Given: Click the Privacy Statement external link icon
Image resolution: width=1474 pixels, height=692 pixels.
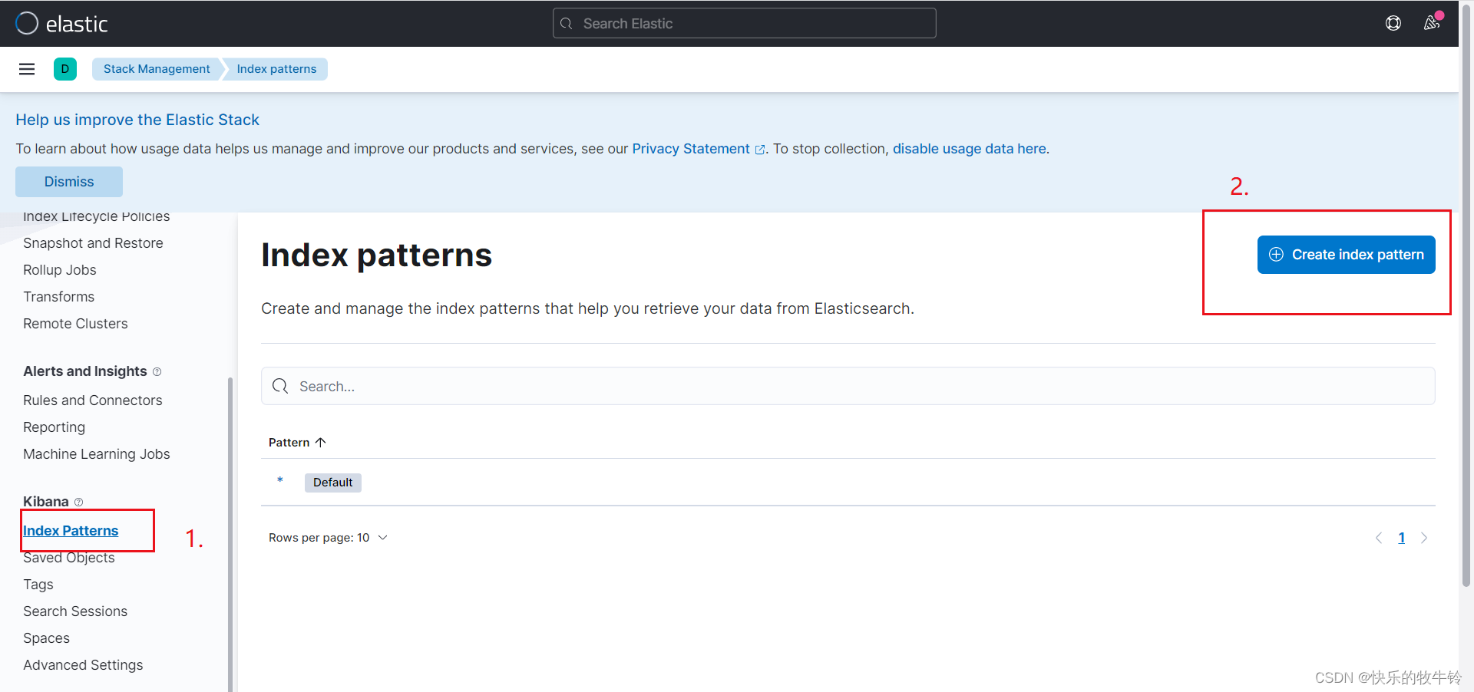Looking at the screenshot, I should click(x=761, y=150).
